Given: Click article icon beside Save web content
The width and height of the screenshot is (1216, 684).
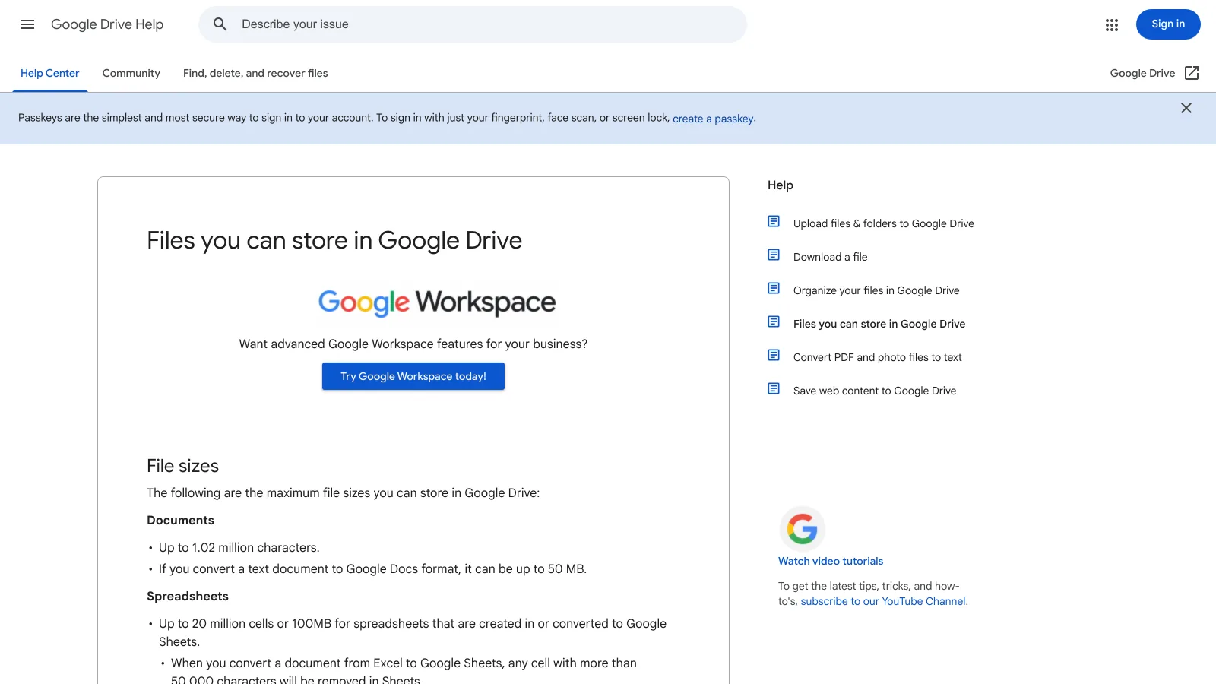Looking at the screenshot, I should pyautogui.click(x=774, y=388).
